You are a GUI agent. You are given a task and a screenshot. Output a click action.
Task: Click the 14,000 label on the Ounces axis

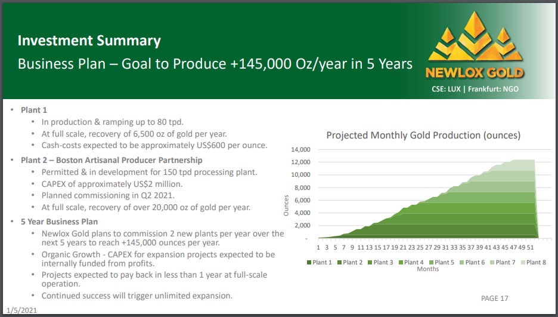pyautogui.click(x=300, y=149)
